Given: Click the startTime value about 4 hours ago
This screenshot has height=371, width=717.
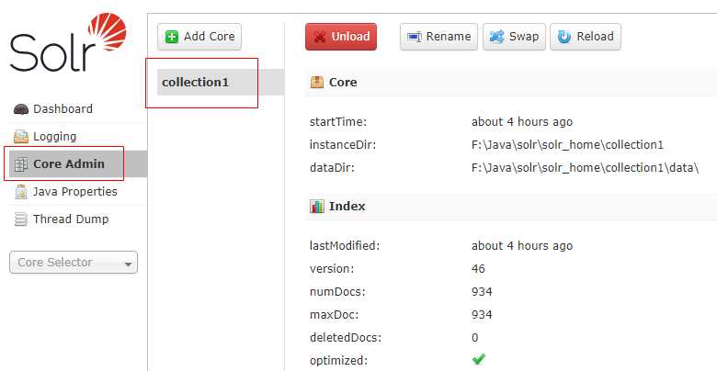Looking at the screenshot, I should point(522,122).
